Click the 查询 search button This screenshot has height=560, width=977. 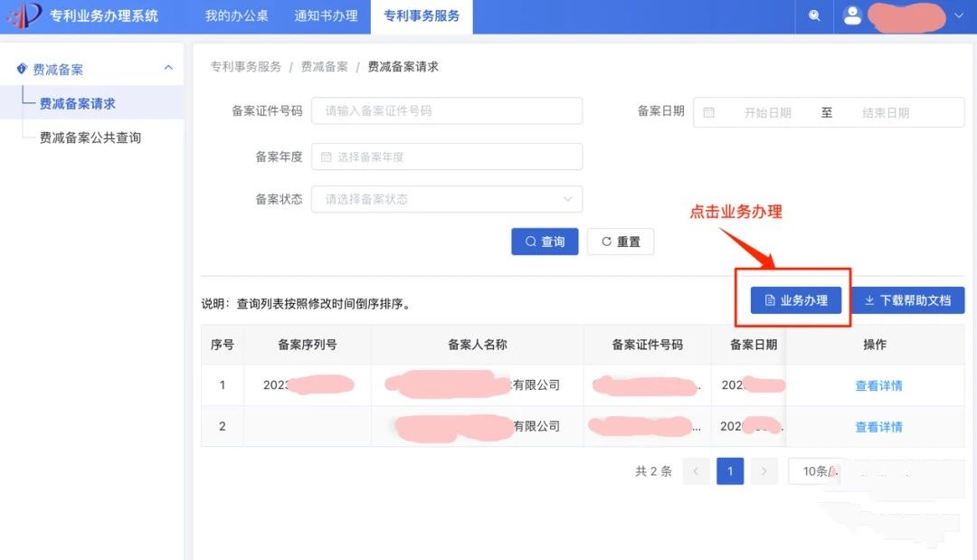click(545, 242)
